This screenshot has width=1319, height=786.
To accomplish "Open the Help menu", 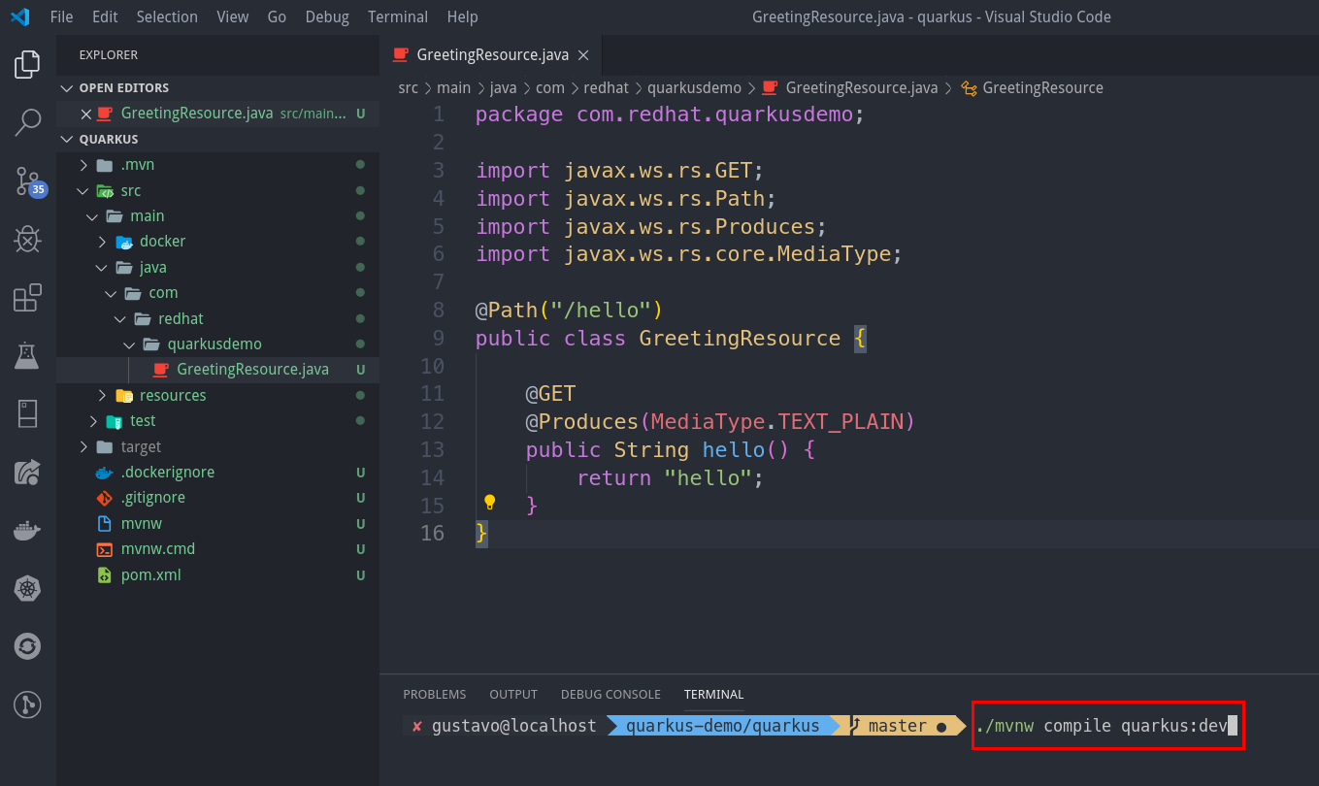I will (462, 16).
